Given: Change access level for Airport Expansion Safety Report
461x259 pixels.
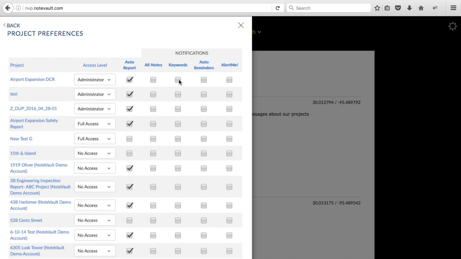Looking at the screenshot, I should pos(95,124).
